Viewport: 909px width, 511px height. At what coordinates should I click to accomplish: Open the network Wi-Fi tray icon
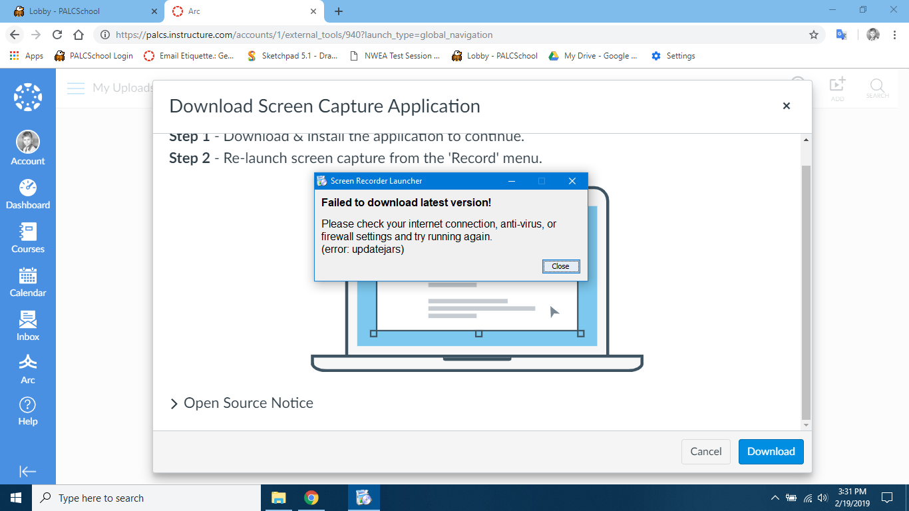tap(808, 498)
